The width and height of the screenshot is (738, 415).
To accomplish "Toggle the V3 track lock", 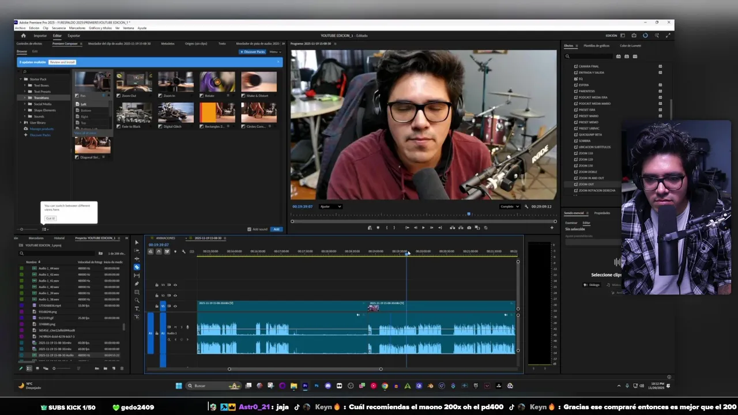I will pyautogui.click(x=156, y=285).
